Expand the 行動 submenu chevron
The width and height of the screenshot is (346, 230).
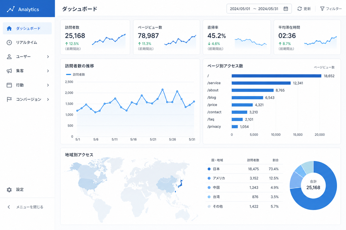48,85
